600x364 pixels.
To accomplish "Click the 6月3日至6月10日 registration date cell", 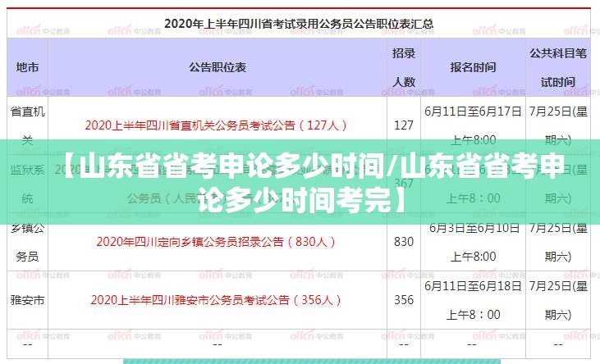I will [473, 227].
